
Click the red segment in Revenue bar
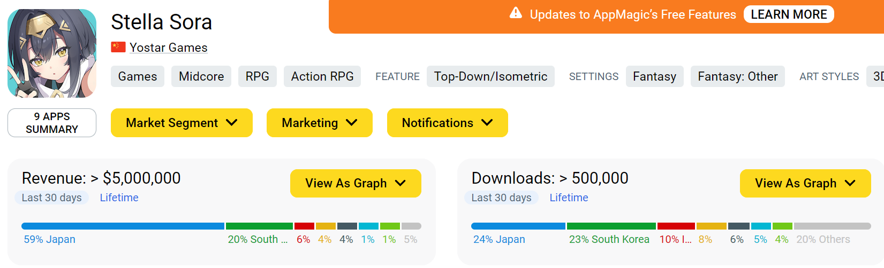click(304, 226)
